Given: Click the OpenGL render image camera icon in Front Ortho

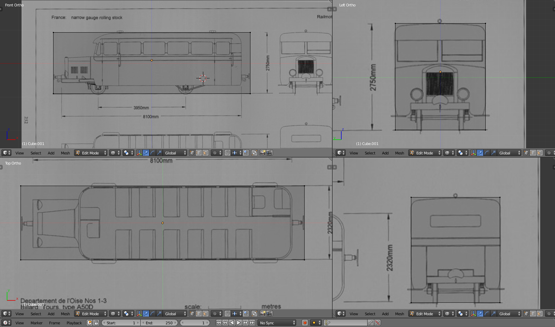Looking at the screenshot, I should [263, 153].
